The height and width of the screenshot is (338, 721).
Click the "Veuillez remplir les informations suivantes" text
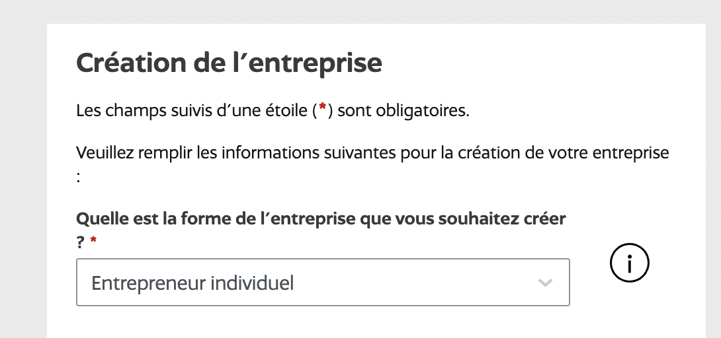(265, 153)
